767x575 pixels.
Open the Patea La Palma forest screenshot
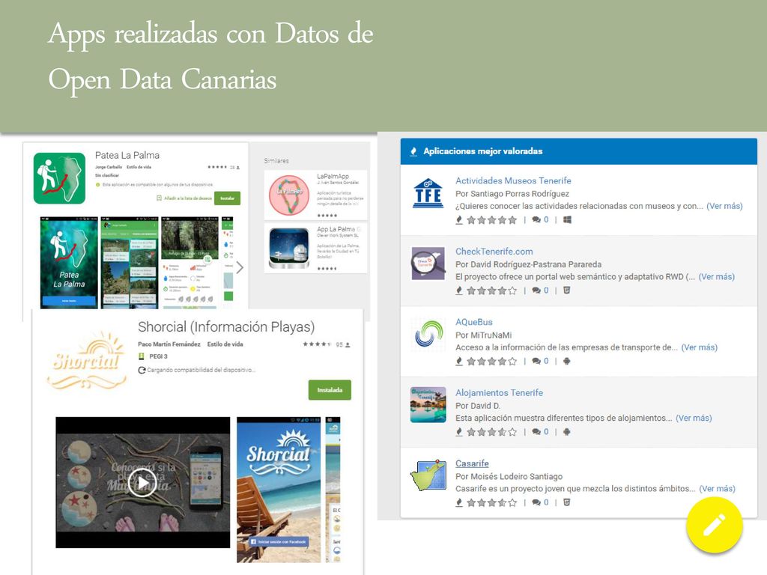click(190, 263)
